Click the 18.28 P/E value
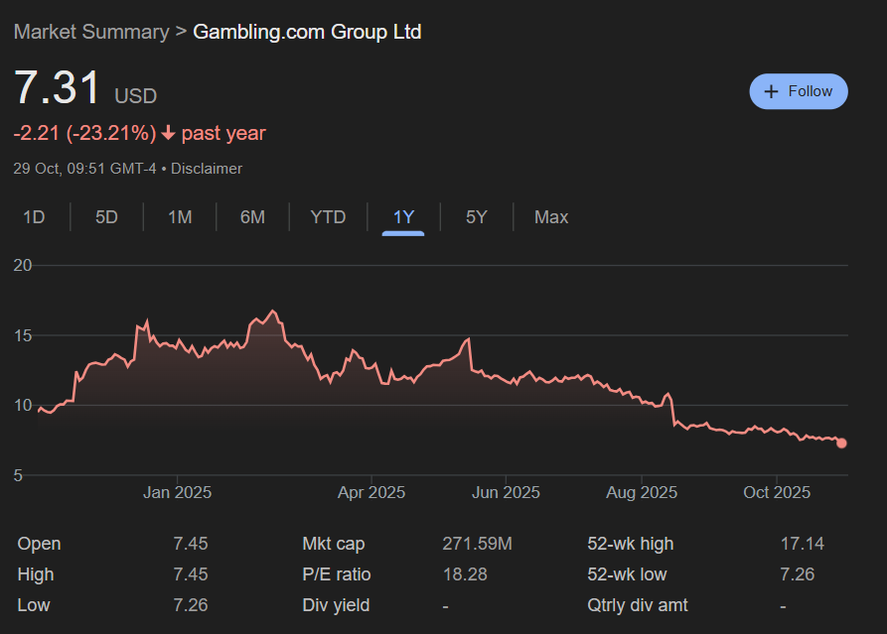The height and width of the screenshot is (634, 887). click(465, 574)
